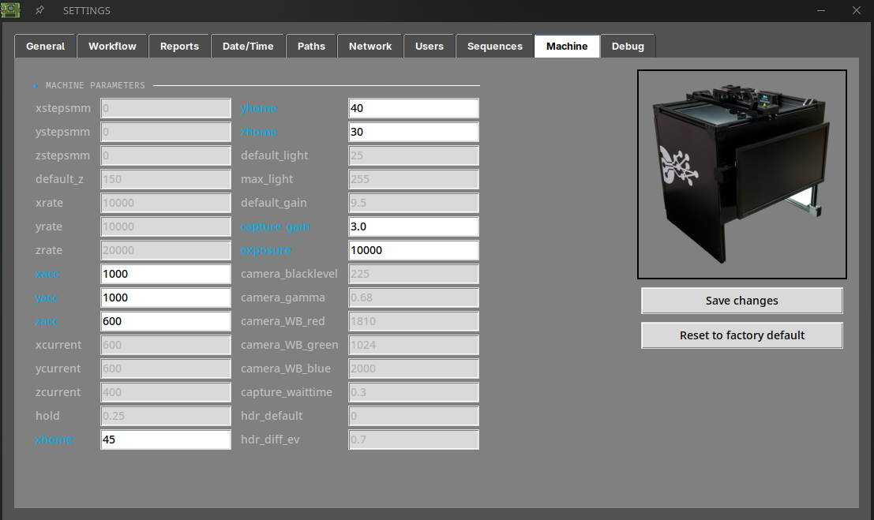Click the default_light field showing 25
The image size is (874, 520).
(x=414, y=155)
